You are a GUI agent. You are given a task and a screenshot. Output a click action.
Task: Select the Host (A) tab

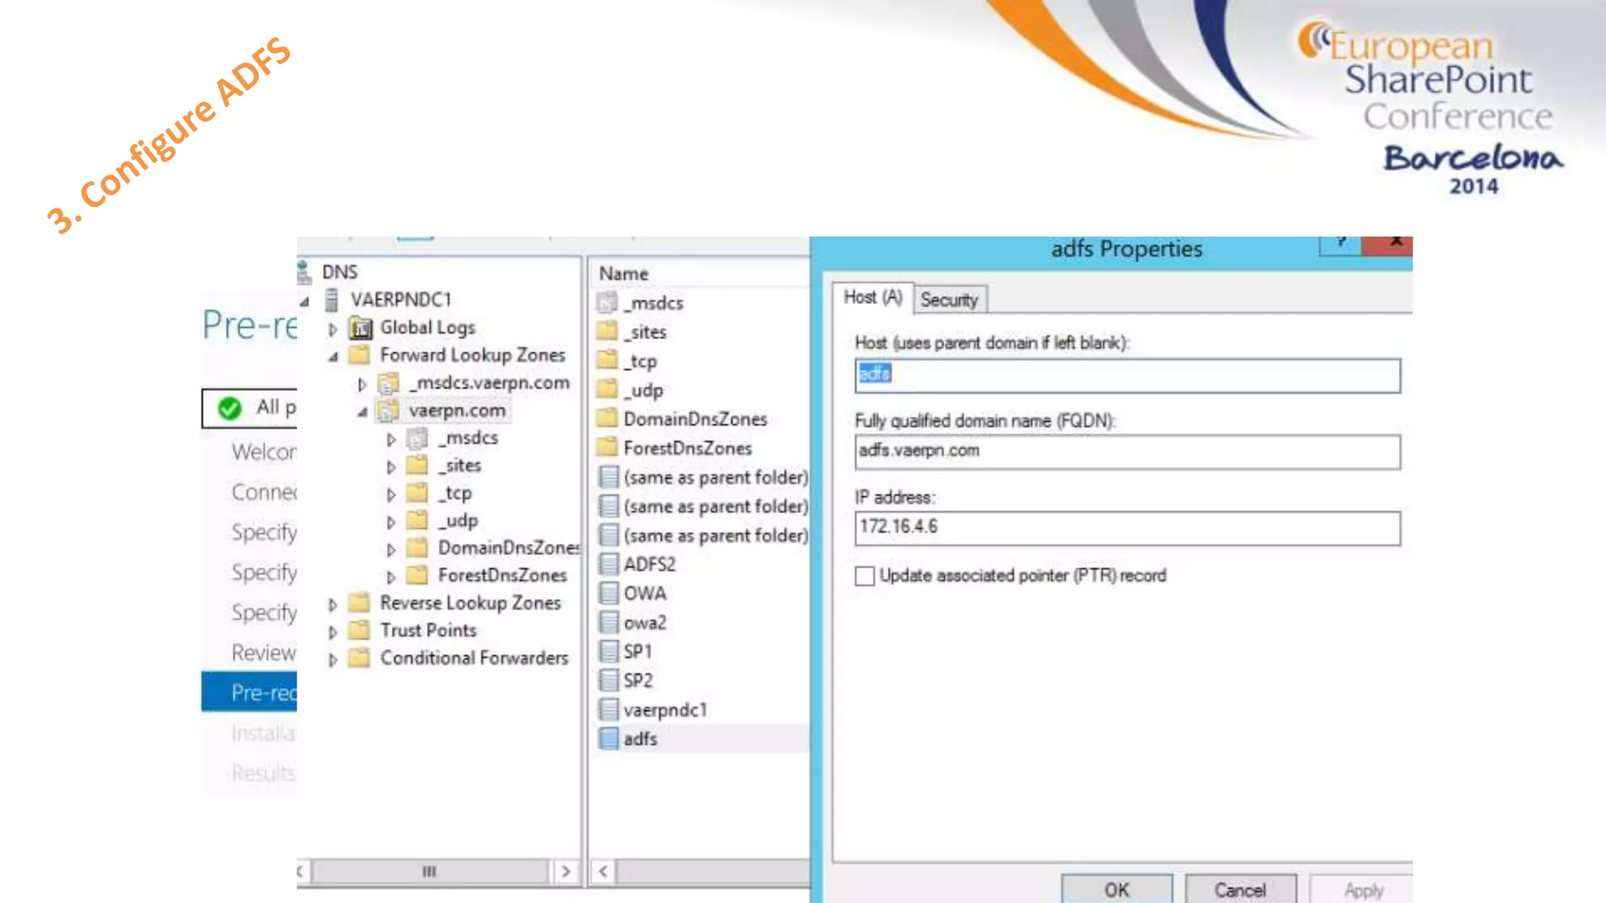click(x=872, y=298)
